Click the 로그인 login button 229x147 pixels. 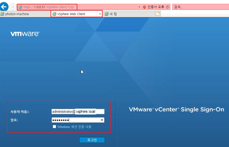pyautogui.click(x=92, y=140)
